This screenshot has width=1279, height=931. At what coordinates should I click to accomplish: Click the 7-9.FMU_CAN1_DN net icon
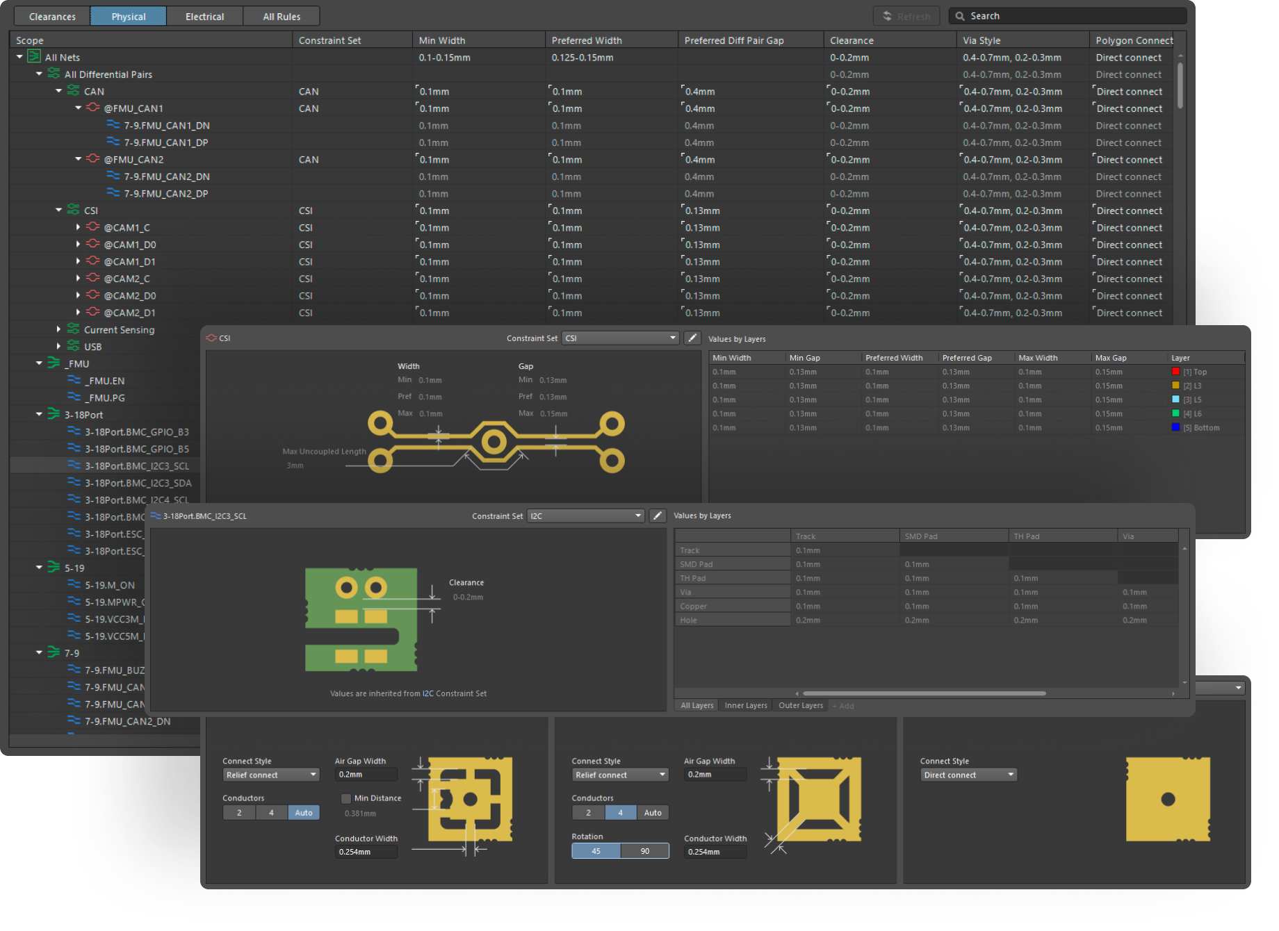point(113,125)
